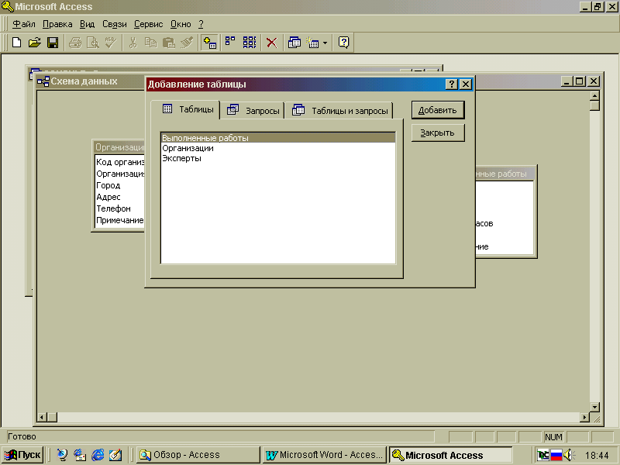The image size is (620, 465).
Task: Click the Microsoft Access taskbar button
Action: click(x=451, y=455)
